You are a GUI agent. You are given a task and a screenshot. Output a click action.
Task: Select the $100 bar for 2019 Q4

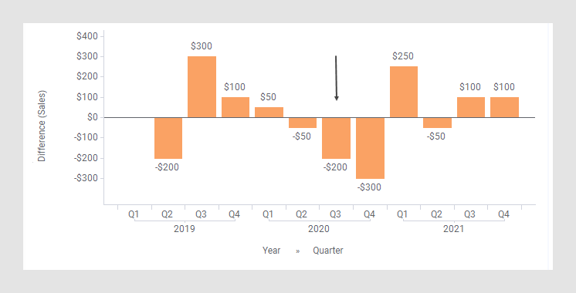[235, 107]
